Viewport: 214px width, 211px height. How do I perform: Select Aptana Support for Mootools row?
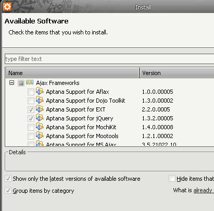coord(82,136)
